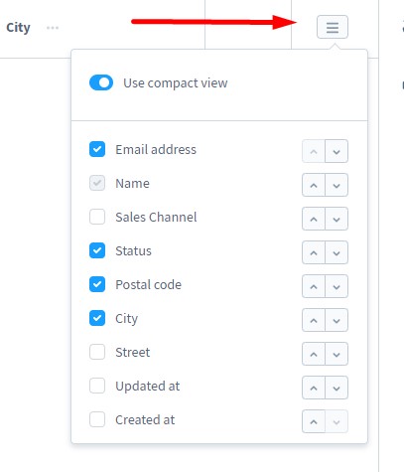Enable the Sales Channel column checkbox
Screen dimensions: 404x472
97,217
